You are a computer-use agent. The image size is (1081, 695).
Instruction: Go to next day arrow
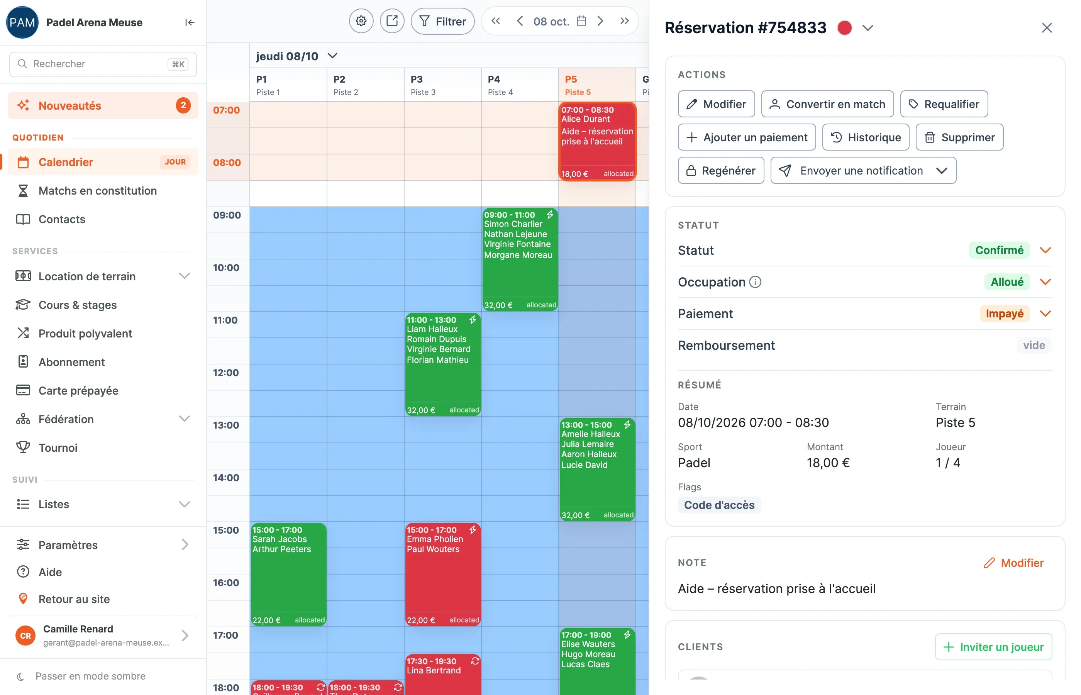click(600, 21)
